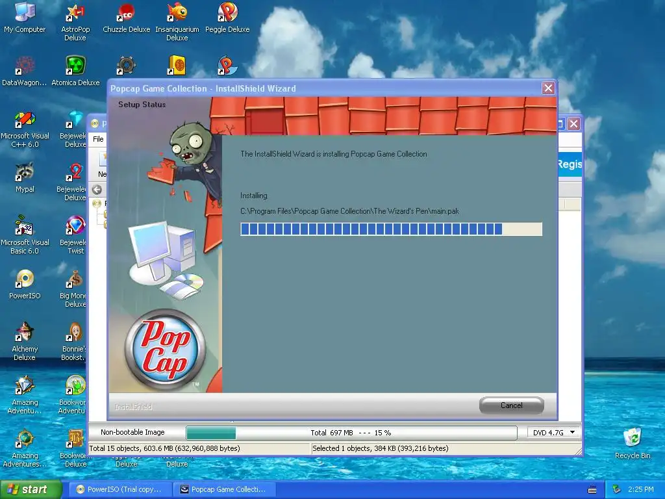Open Amazing Adventures icon with globe compass

[x=25, y=449]
